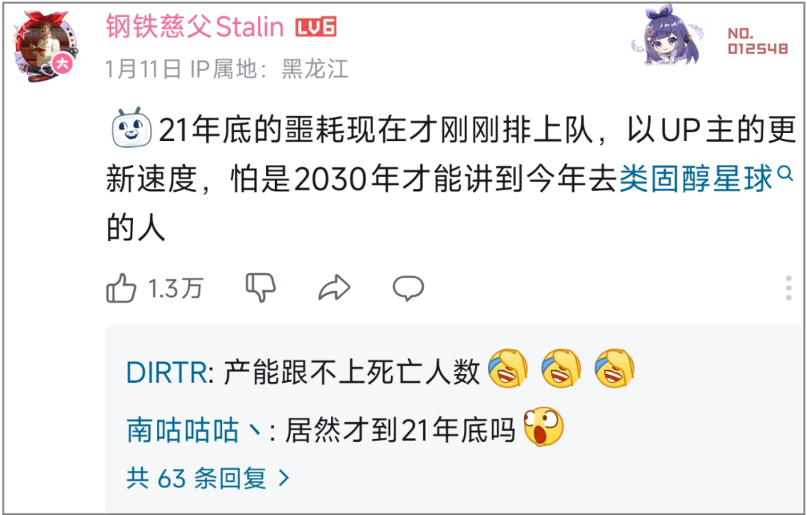Open the commenter's profile avatar
807x515 pixels.
[x=46, y=46]
